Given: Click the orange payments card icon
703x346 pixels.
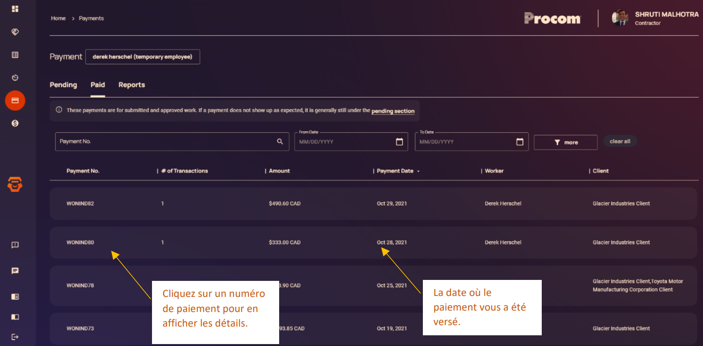Looking at the screenshot, I should pyautogui.click(x=15, y=101).
